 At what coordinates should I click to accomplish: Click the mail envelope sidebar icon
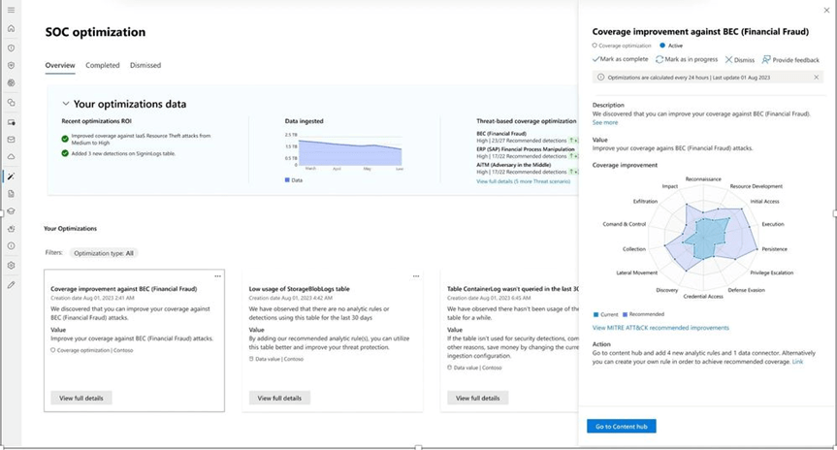tap(11, 140)
